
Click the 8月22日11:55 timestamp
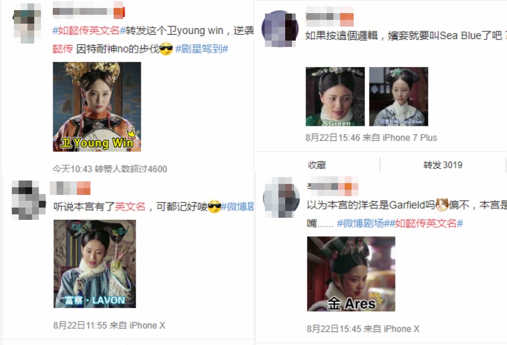(80, 326)
